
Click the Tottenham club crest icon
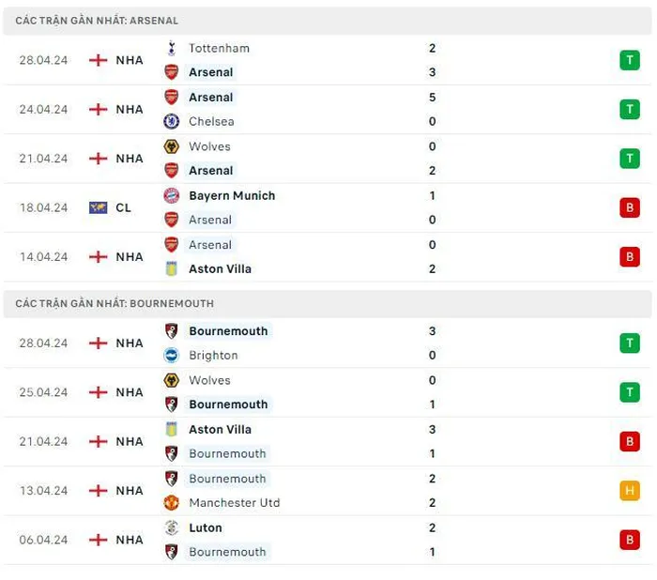[x=172, y=48]
